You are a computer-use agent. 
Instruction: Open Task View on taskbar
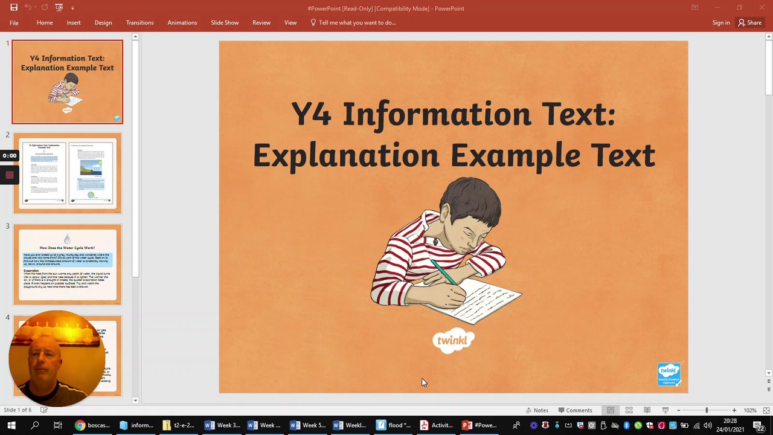pyautogui.click(x=58, y=425)
